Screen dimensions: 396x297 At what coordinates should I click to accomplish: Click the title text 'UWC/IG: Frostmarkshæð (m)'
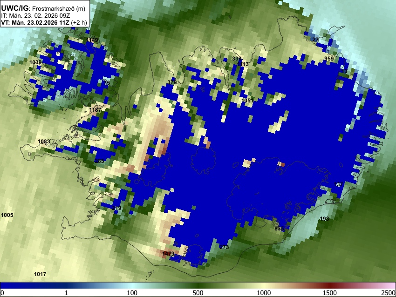click(x=43, y=8)
